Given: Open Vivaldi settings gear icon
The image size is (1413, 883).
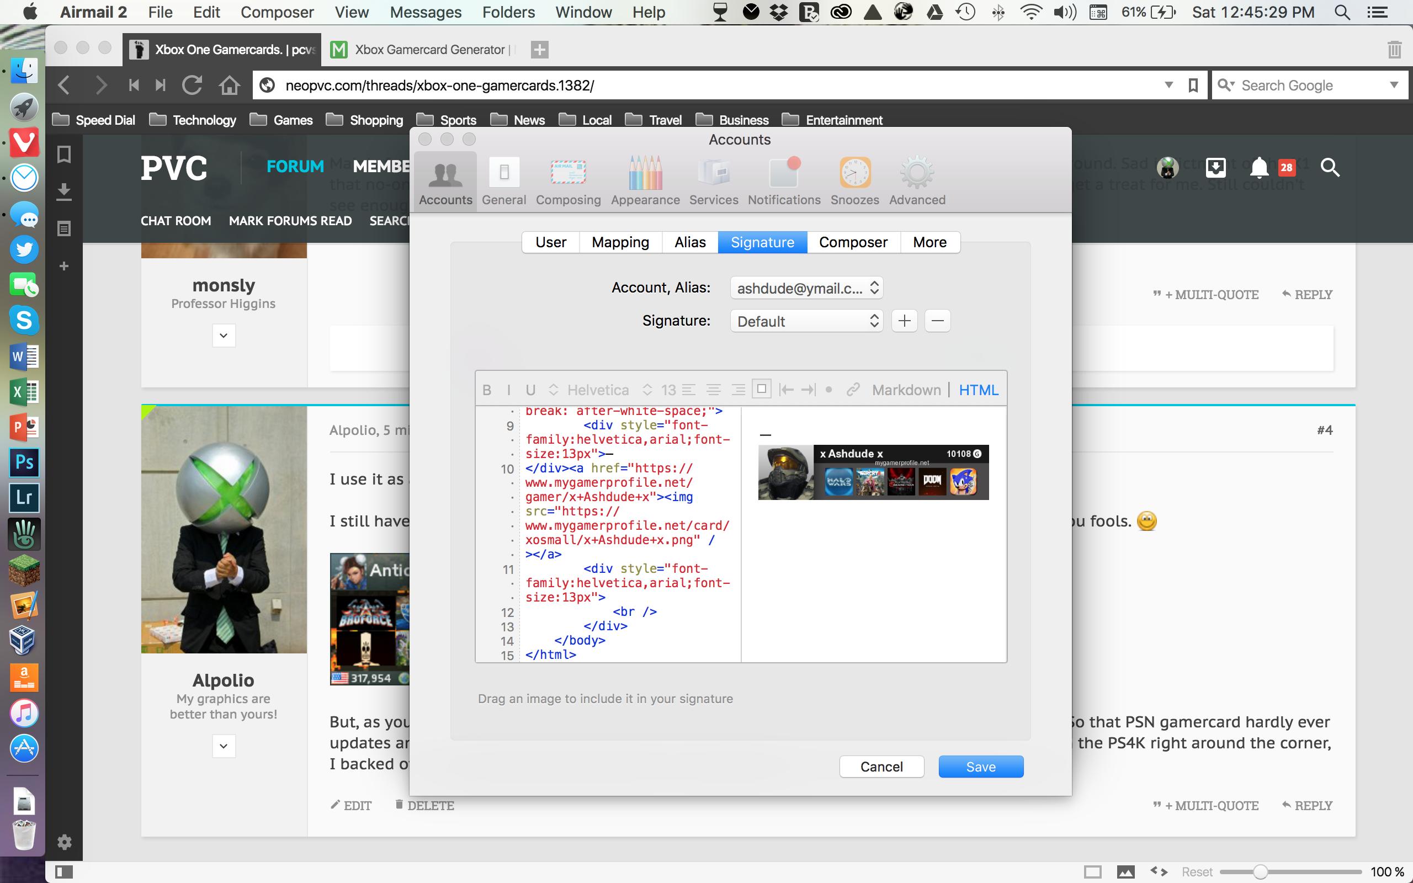Looking at the screenshot, I should click(64, 842).
